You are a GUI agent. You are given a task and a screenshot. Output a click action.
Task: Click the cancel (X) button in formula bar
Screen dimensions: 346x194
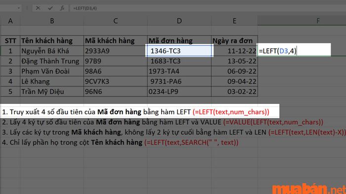pos(38,8)
